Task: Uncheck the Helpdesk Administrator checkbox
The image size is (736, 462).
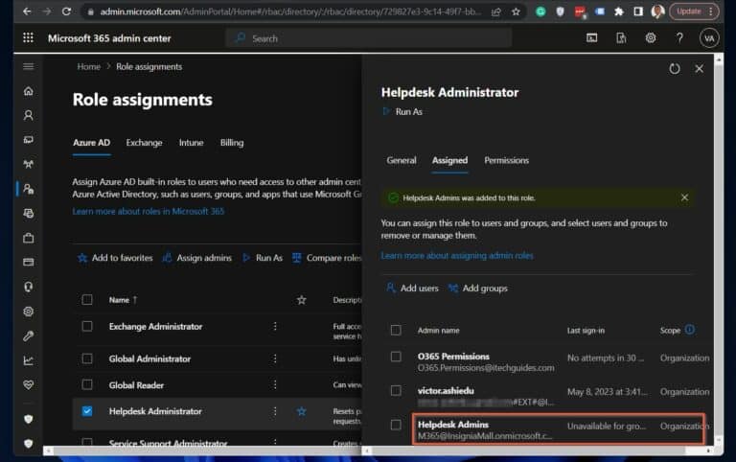Action: (x=87, y=411)
